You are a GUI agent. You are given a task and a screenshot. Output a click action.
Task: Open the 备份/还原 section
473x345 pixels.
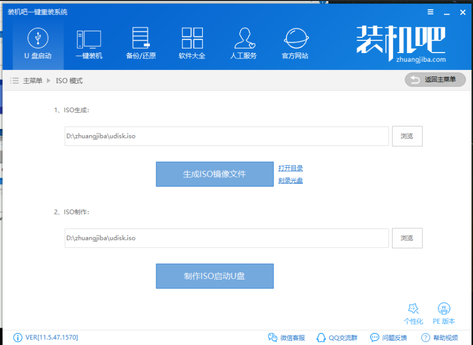click(x=141, y=44)
